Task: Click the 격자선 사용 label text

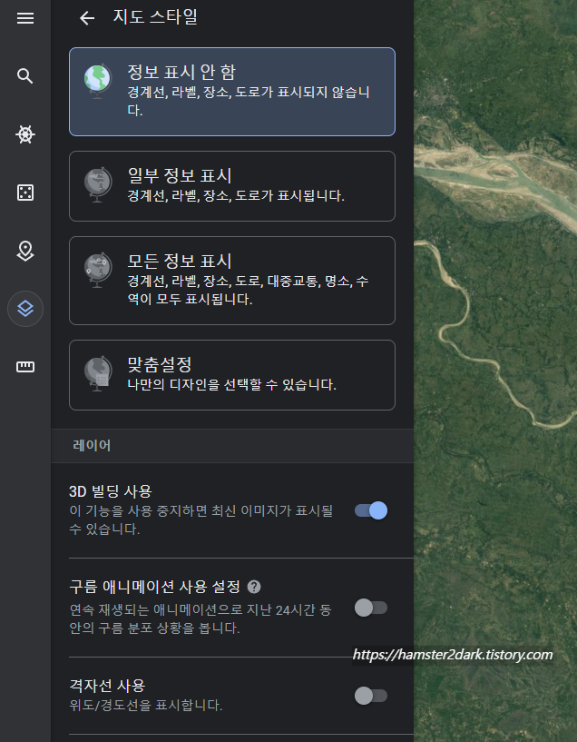Action: click(x=107, y=685)
